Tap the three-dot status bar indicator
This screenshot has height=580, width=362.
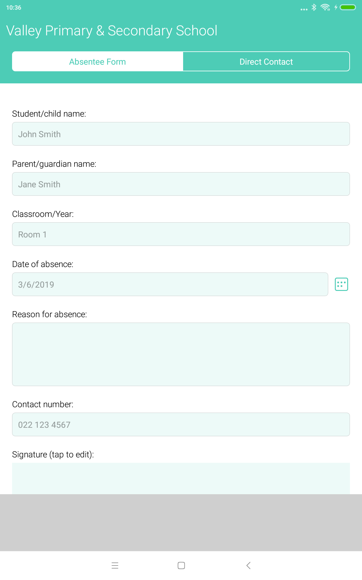tap(304, 9)
